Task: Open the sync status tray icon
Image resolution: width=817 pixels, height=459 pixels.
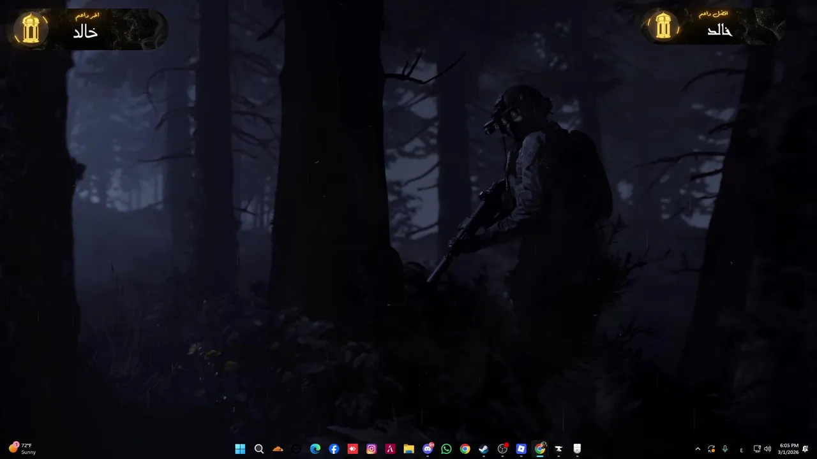Action: click(711, 449)
